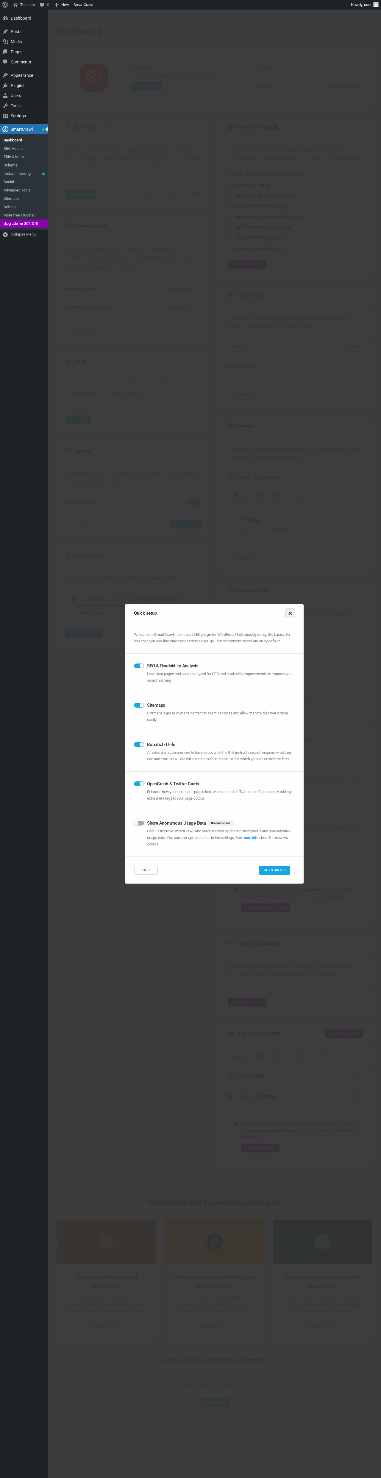
Task: Click the GET STARTED button
Action: [x=274, y=870]
